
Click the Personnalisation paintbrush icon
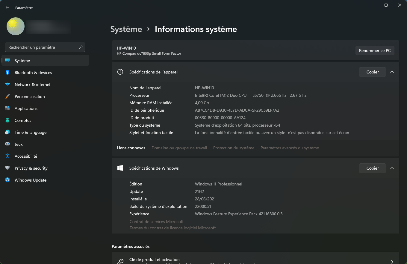[7, 96]
